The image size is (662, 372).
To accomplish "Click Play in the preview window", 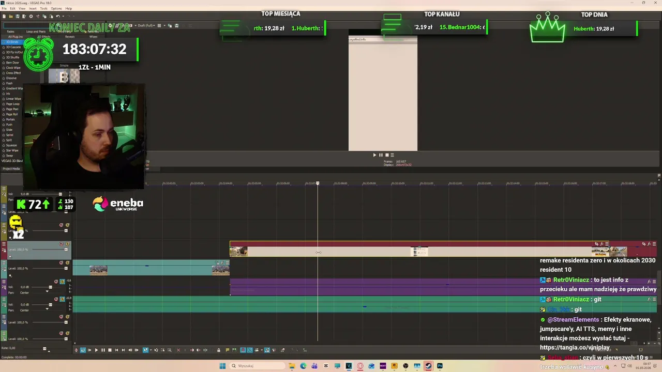I will 375,155.
